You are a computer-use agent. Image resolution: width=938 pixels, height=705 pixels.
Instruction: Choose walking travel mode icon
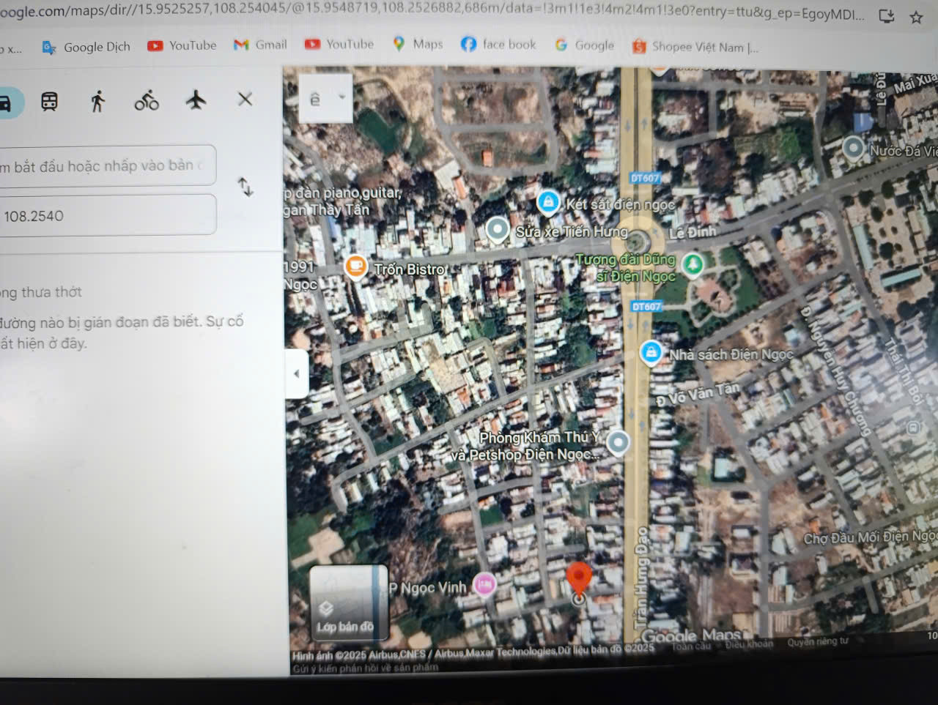tap(97, 101)
